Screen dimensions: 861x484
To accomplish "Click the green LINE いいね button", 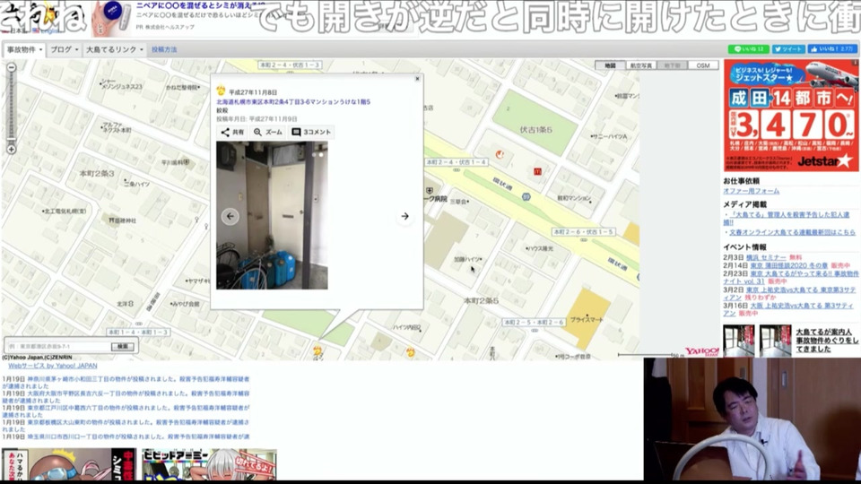I will [748, 48].
